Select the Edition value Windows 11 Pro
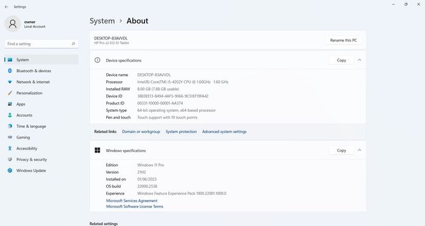Screen dimensions: 425x226 tap(151, 165)
